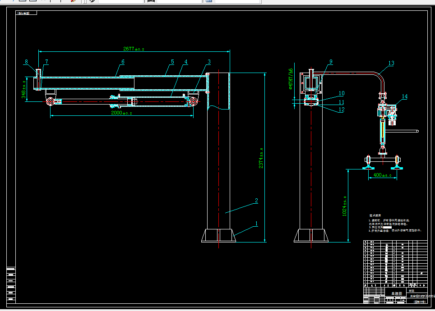The image size is (435, 311).
Task: Select the 1024±5.0 height dimension text
Action: click(345, 206)
